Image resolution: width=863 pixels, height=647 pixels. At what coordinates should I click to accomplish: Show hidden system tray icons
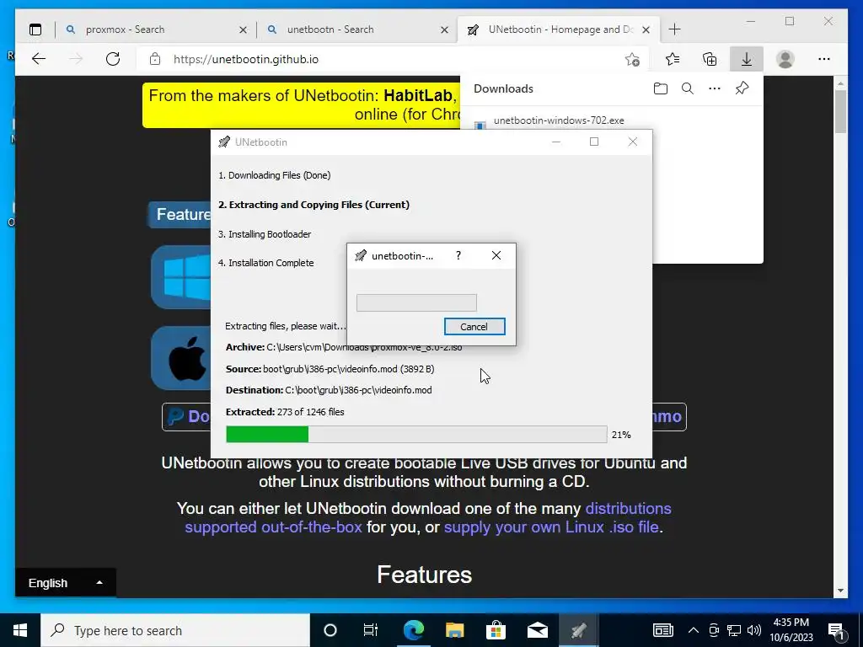693,630
